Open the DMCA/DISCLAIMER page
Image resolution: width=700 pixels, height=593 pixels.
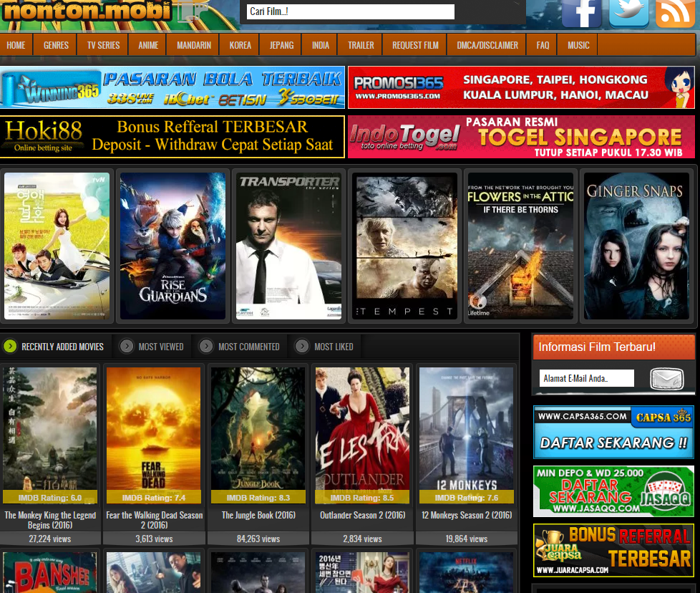[487, 45]
